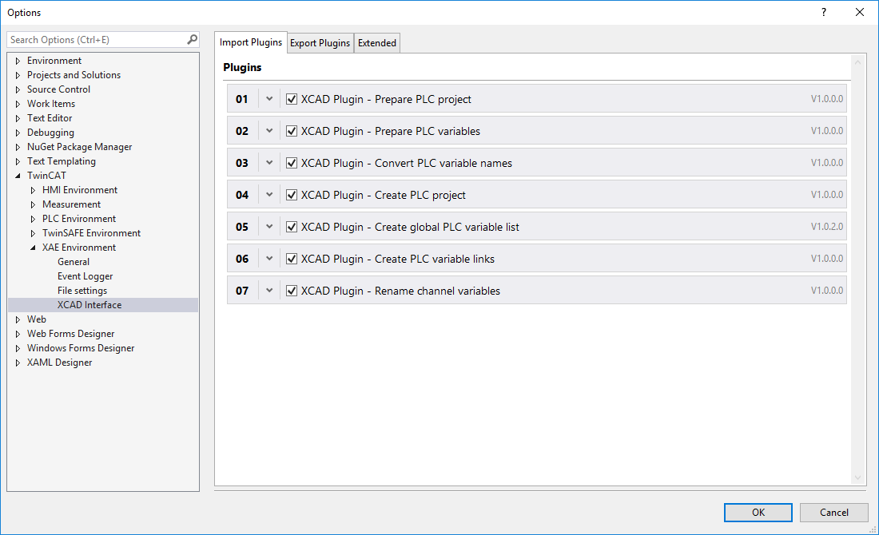Screen dimensions: 879x535
Task: Select Debugging category
Action: pos(50,133)
